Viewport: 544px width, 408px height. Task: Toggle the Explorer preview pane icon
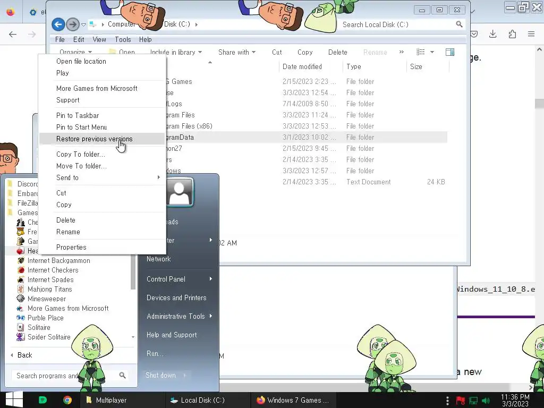click(450, 52)
